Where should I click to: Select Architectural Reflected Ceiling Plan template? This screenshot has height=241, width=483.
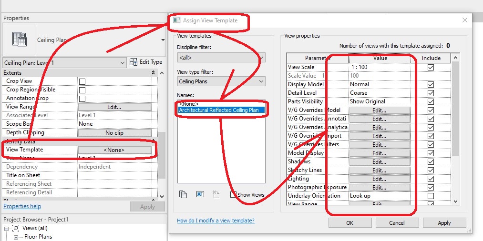[x=221, y=110]
